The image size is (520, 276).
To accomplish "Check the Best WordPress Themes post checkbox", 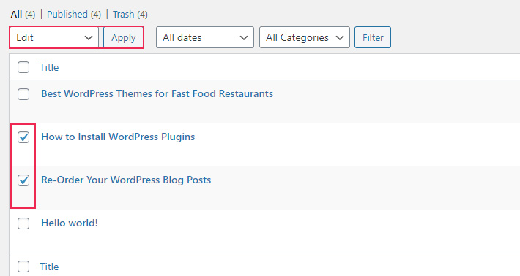I will (23, 94).
